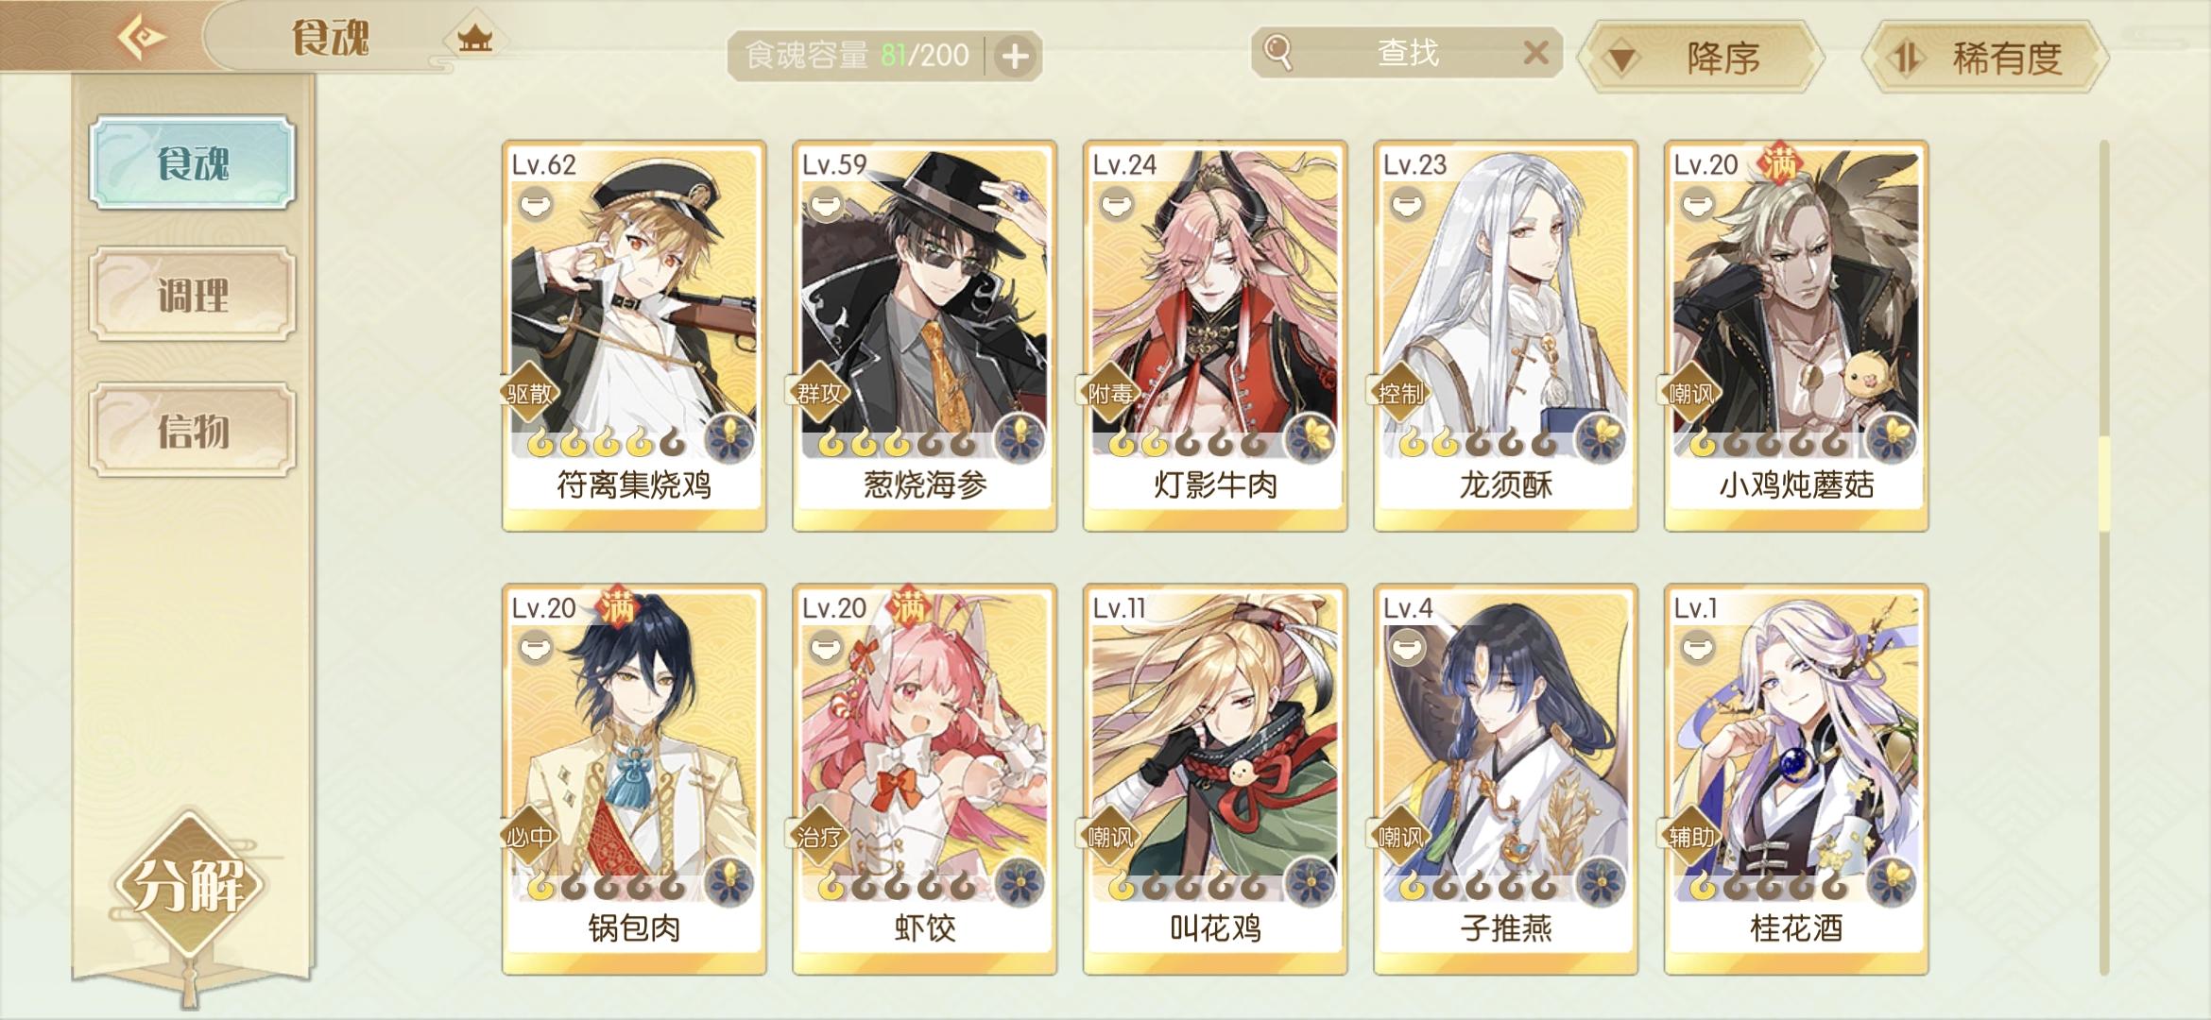Tap the 满 badge on 锅包肉 card
The image size is (2211, 1020).
coord(616,607)
